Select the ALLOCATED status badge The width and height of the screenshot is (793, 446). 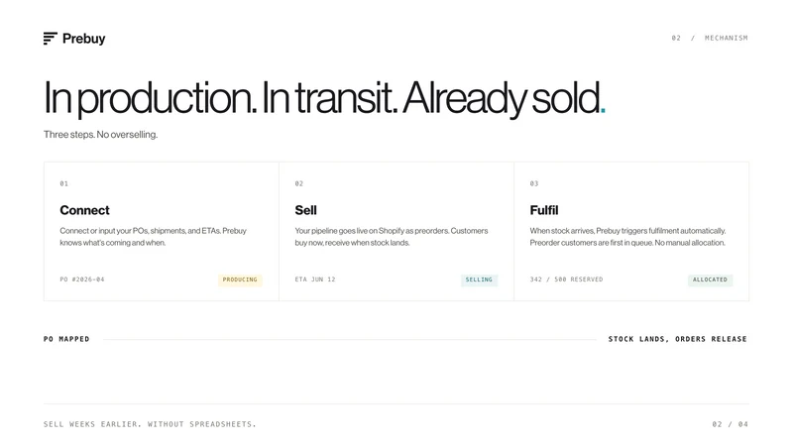(x=710, y=279)
